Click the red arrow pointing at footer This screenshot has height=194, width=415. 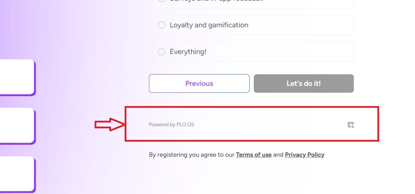pyautogui.click(x=109, y=124)
